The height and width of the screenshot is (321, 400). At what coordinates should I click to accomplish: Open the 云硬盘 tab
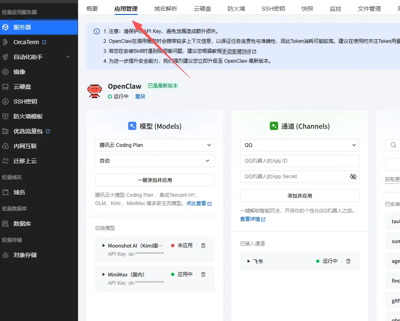click(x=202, y=9)
